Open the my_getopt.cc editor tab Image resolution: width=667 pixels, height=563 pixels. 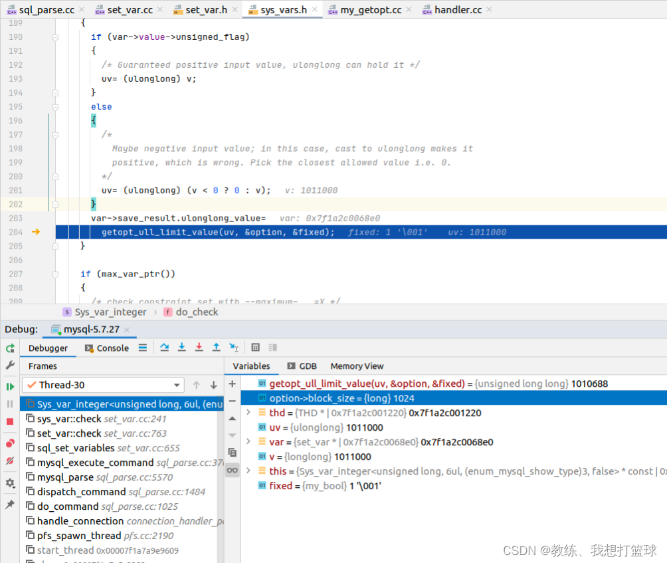click(369, 9)
